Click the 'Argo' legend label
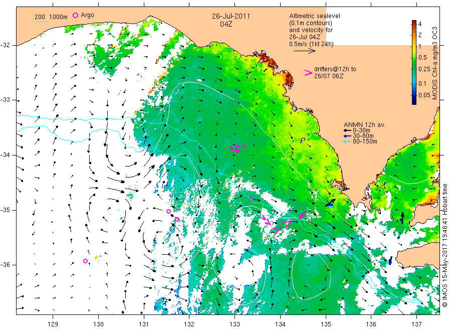The image size is (451, 331). click(87, 15)
